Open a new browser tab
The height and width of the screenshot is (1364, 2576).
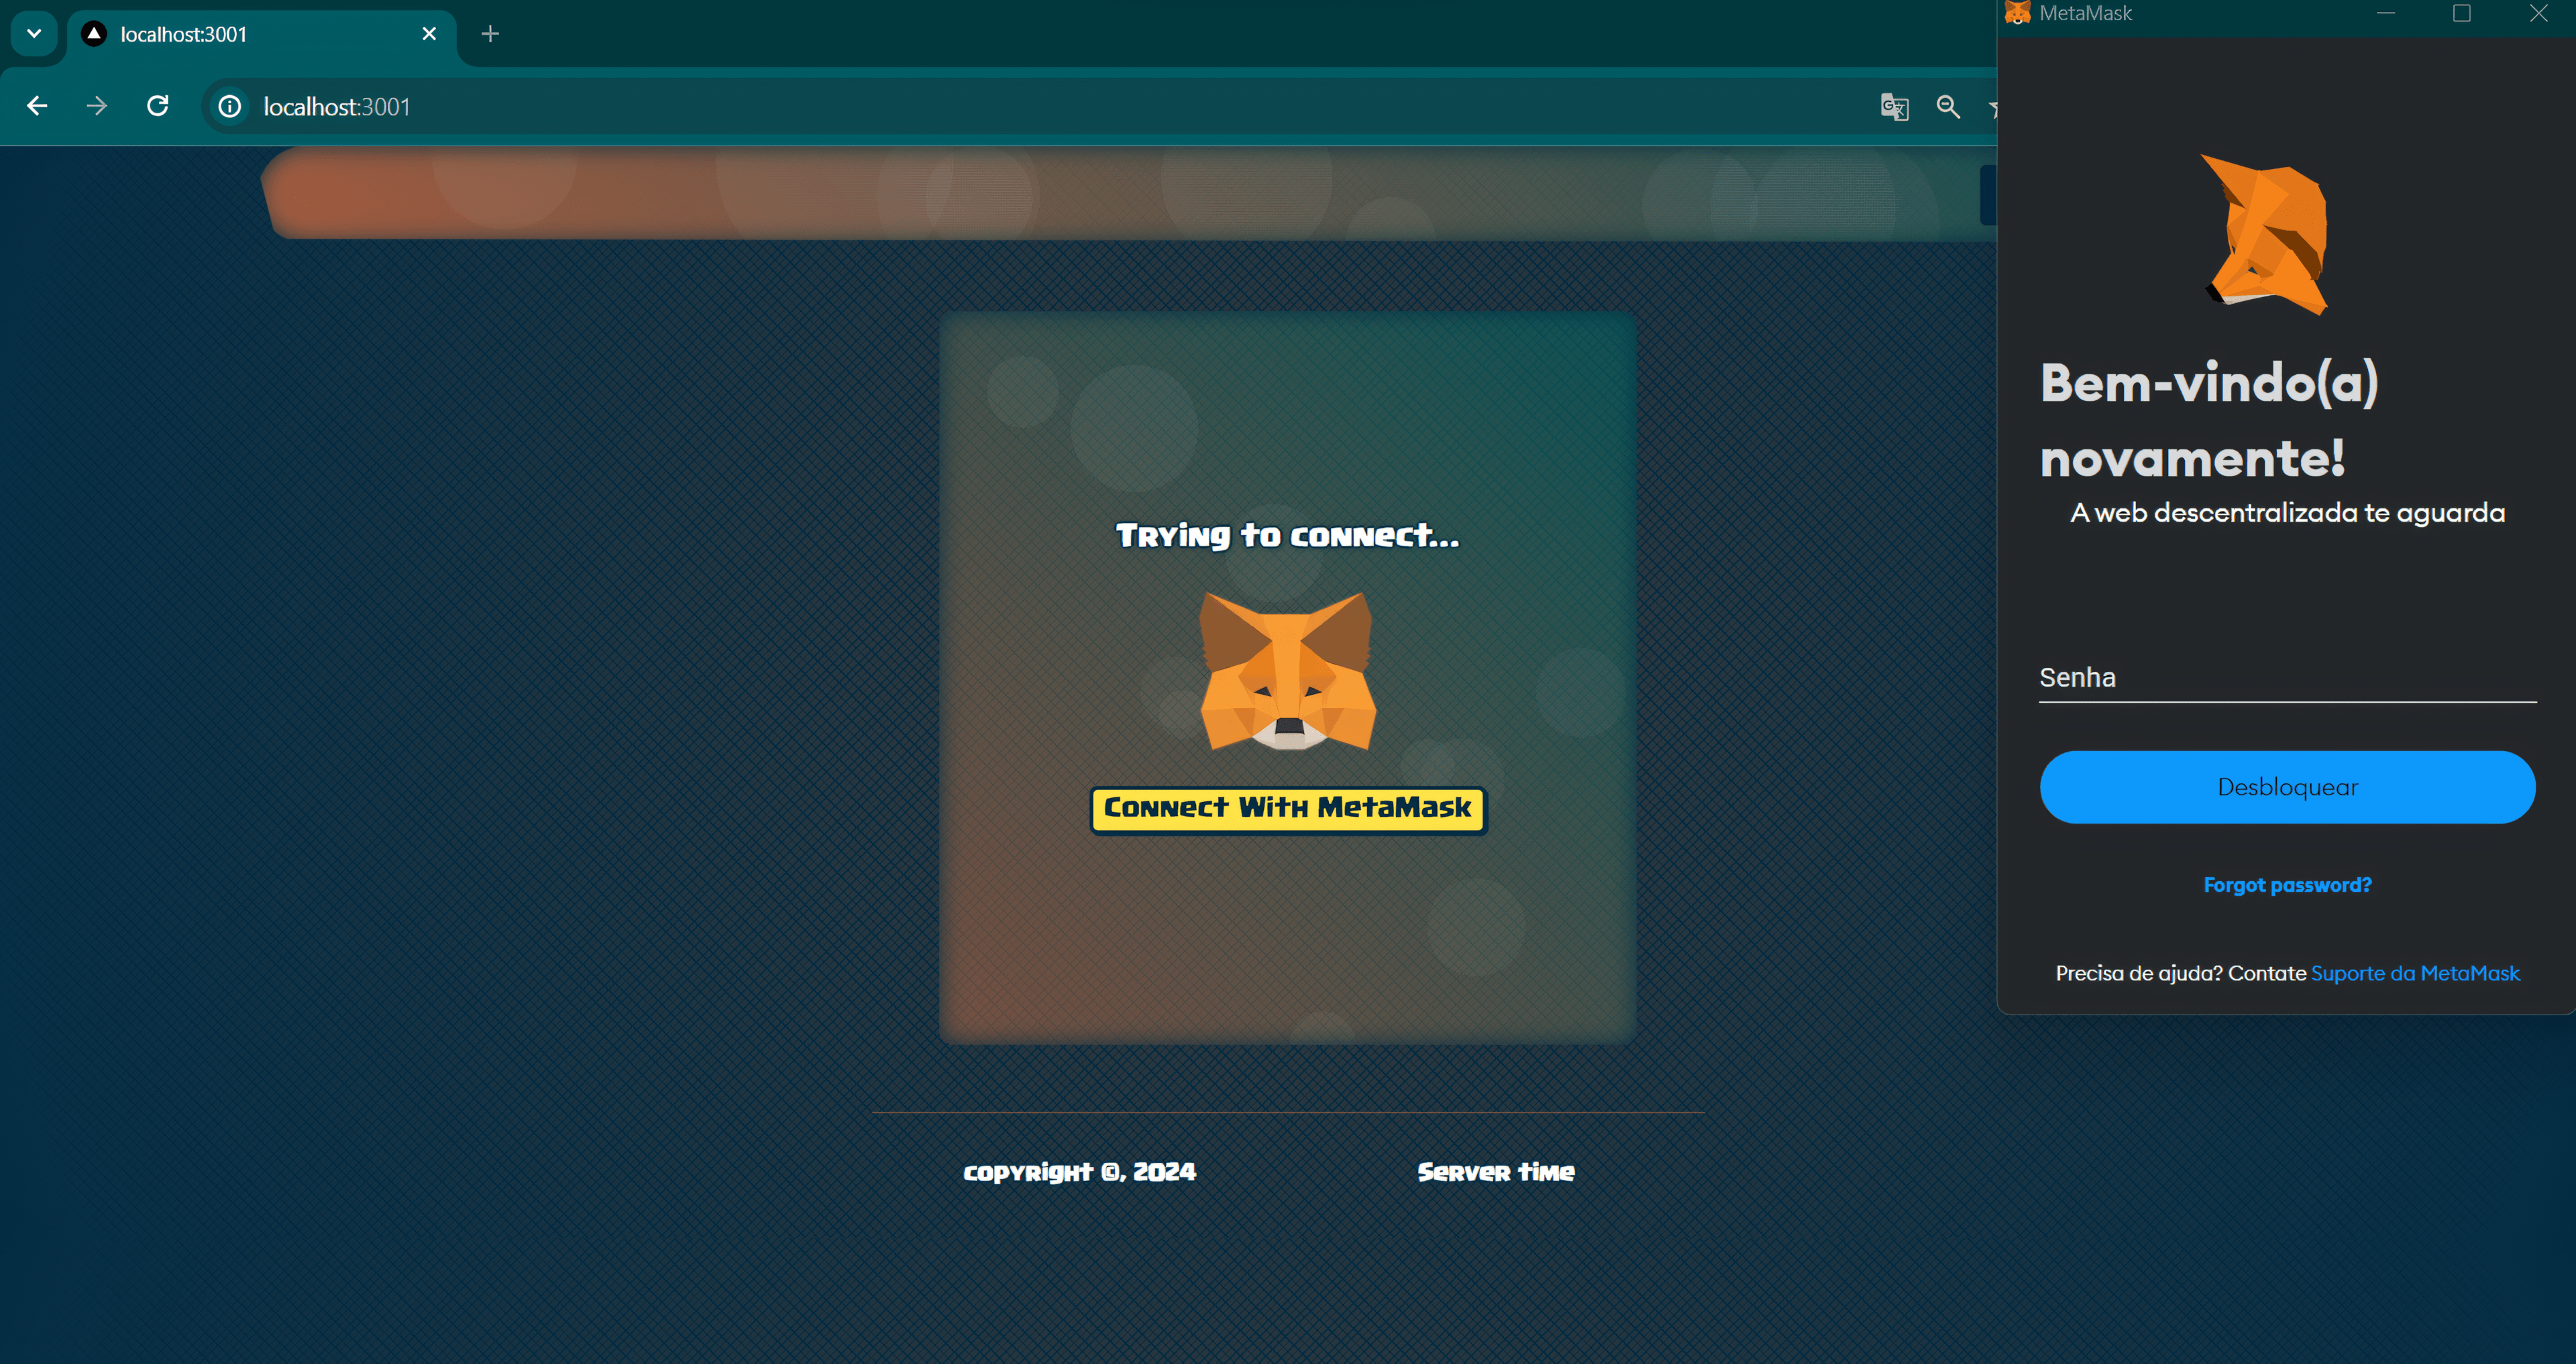tap(490, 34)
